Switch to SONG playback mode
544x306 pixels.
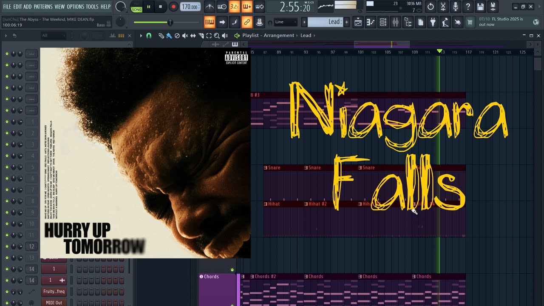(x=136, y=9)
